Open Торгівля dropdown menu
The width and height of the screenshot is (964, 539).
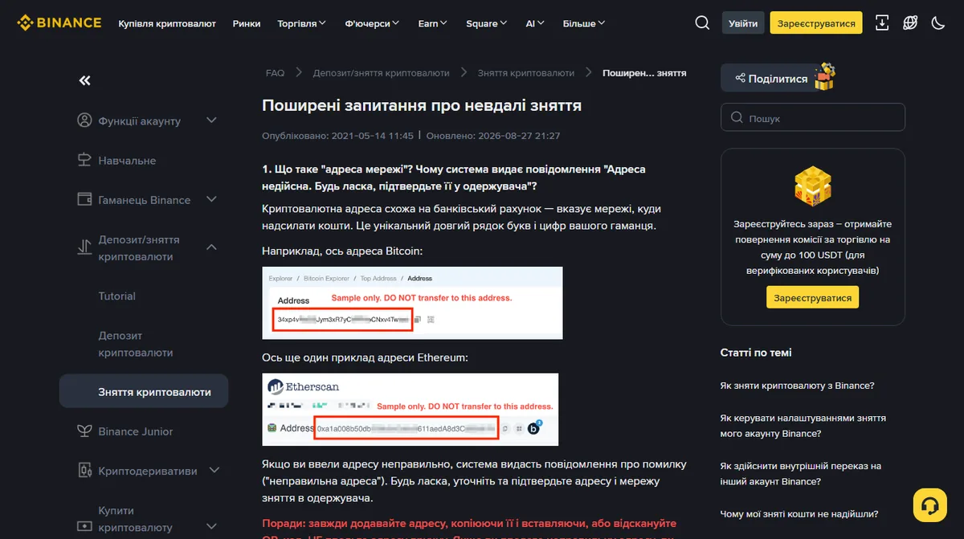[302, 23]
